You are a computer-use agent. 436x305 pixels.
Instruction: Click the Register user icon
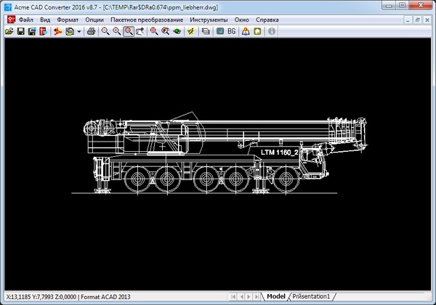246,31
